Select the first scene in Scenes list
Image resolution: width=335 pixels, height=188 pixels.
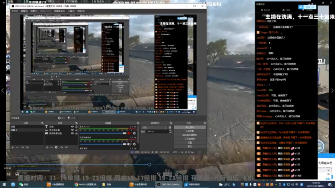tap(27, 127)
